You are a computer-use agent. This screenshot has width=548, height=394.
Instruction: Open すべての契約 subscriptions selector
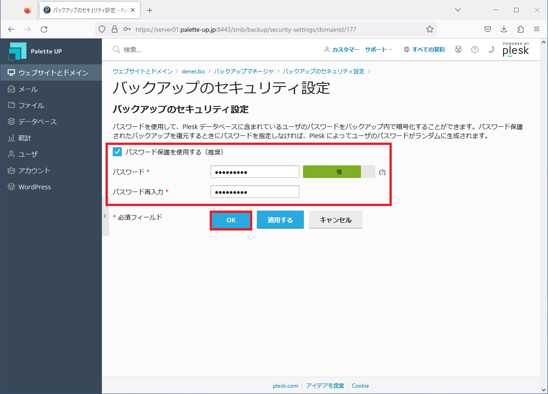(x=424, y=50)
